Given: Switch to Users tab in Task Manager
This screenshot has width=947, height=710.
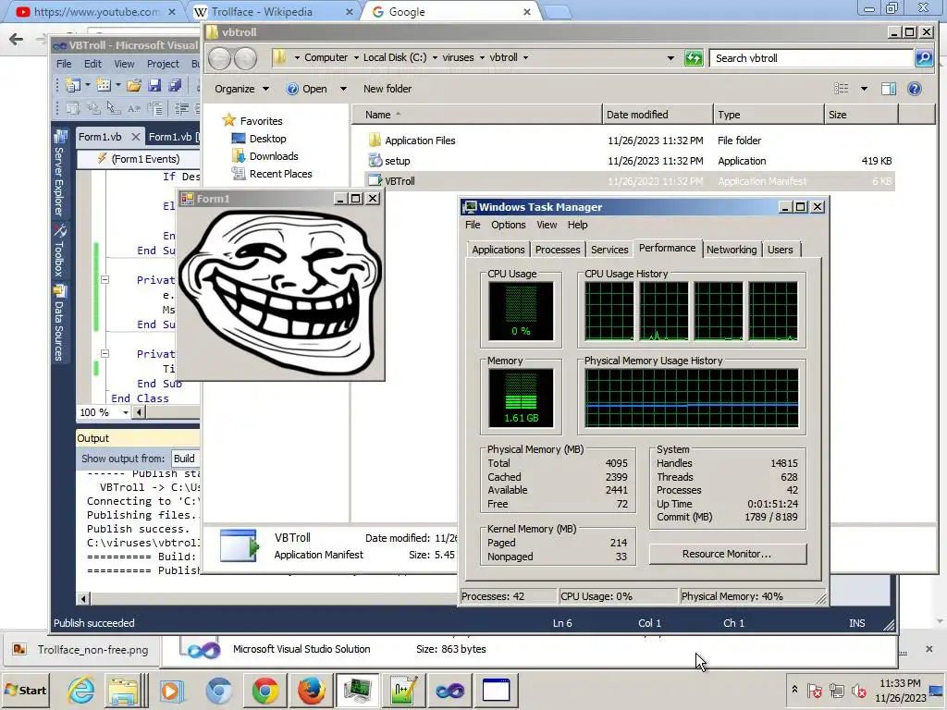Looking at the screenshot, I should 781,250.
